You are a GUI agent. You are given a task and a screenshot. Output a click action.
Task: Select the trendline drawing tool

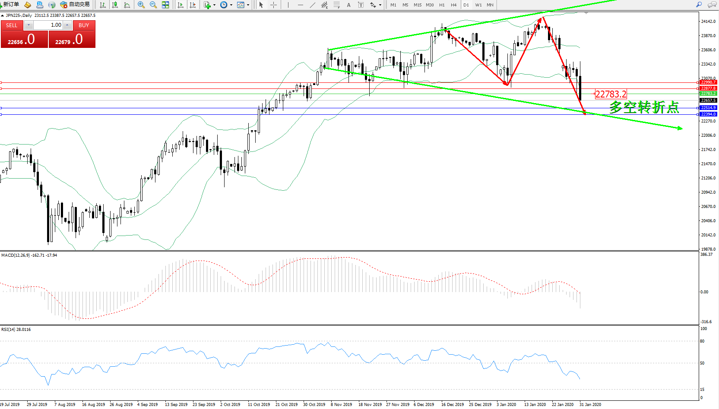[312, 5]
